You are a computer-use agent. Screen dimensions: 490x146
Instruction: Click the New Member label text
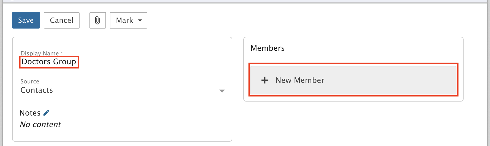click(x=300, y=80)
